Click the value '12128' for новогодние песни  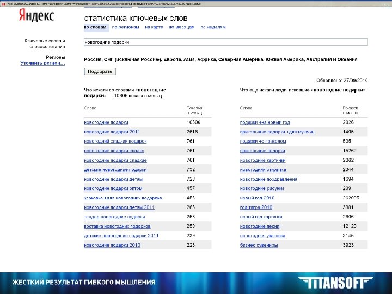(x=350, y=226)
